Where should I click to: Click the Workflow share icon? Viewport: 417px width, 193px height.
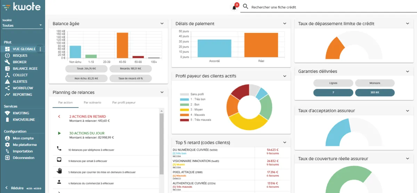tap(7, 88)
